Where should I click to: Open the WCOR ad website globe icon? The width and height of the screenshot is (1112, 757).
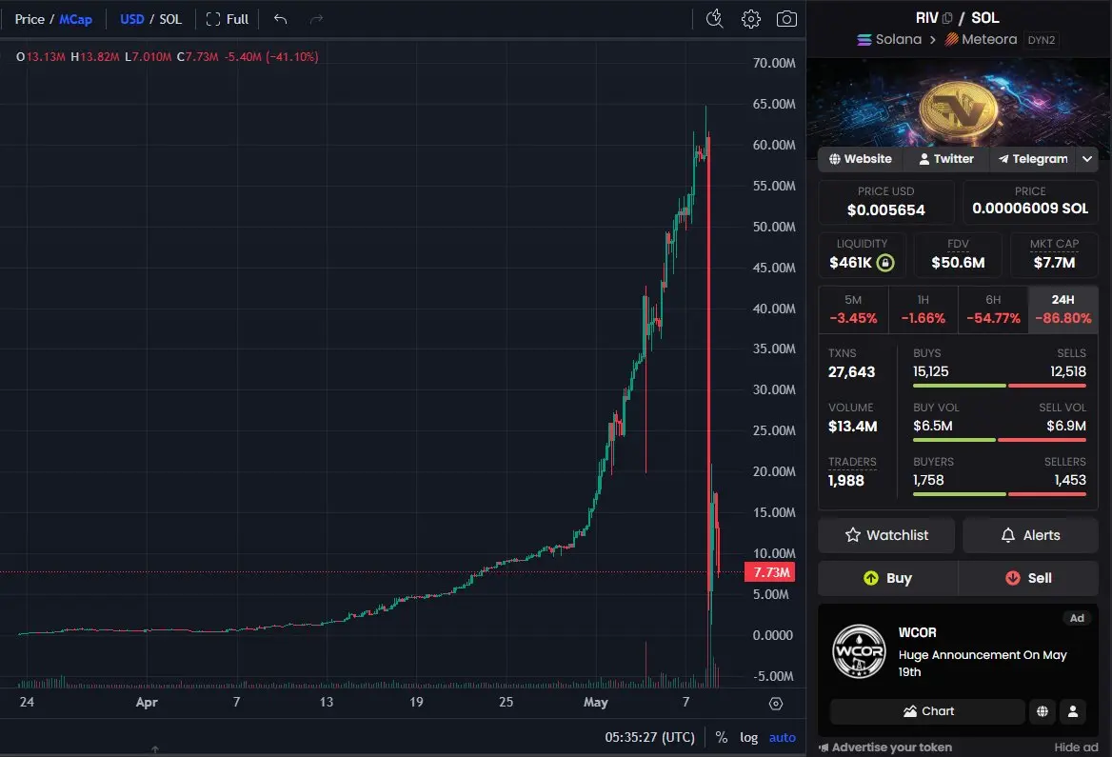click(1042, 711)
